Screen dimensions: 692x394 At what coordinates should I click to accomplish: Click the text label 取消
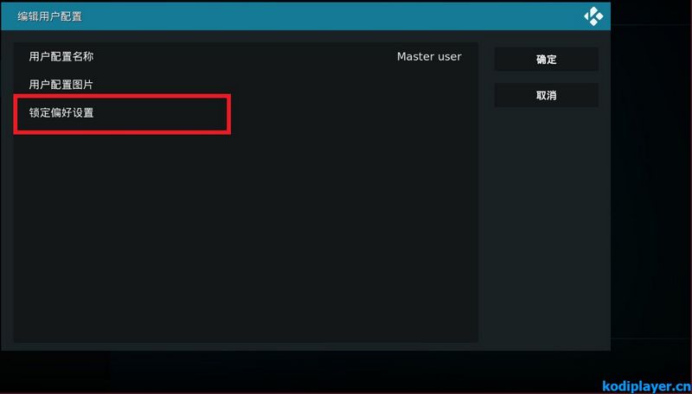pyautogui.click(x=547, y=95)
